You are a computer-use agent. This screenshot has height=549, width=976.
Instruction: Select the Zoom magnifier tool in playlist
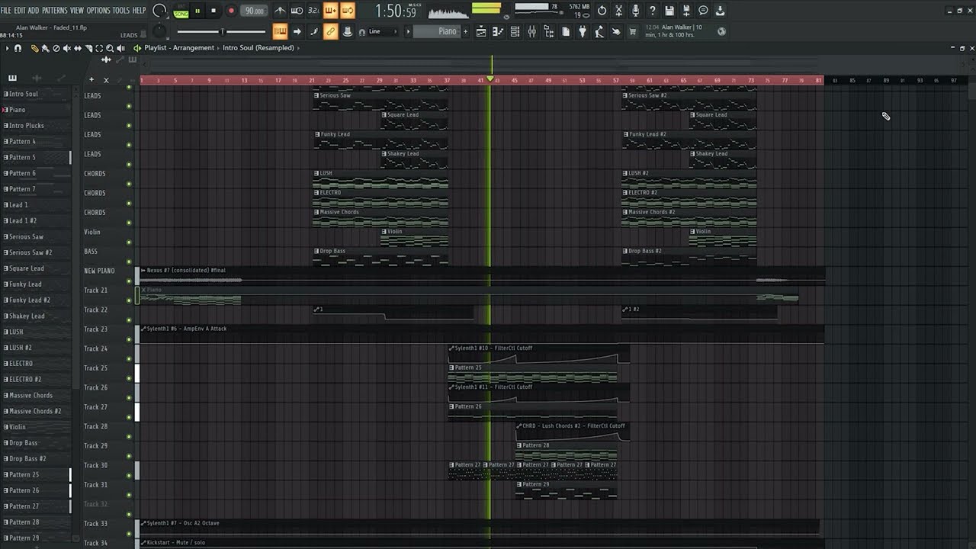coord(110,48)
